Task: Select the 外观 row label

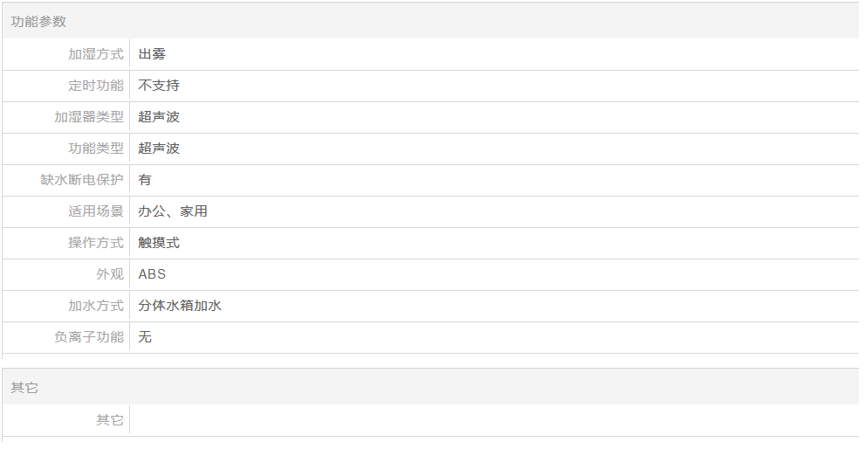Action: 110,274
